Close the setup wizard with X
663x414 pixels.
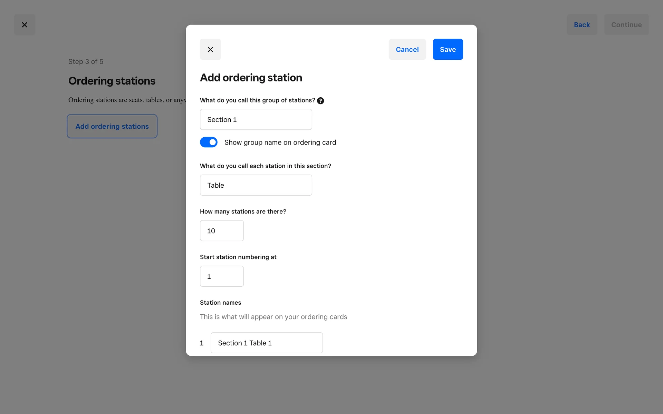(x=25, y=24)
